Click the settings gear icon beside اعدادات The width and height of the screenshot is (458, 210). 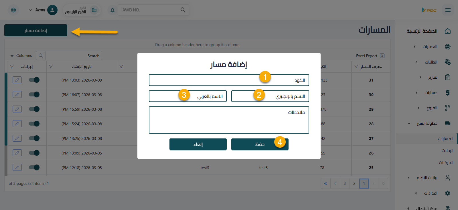pyautogui.click(x=447, y=193)
